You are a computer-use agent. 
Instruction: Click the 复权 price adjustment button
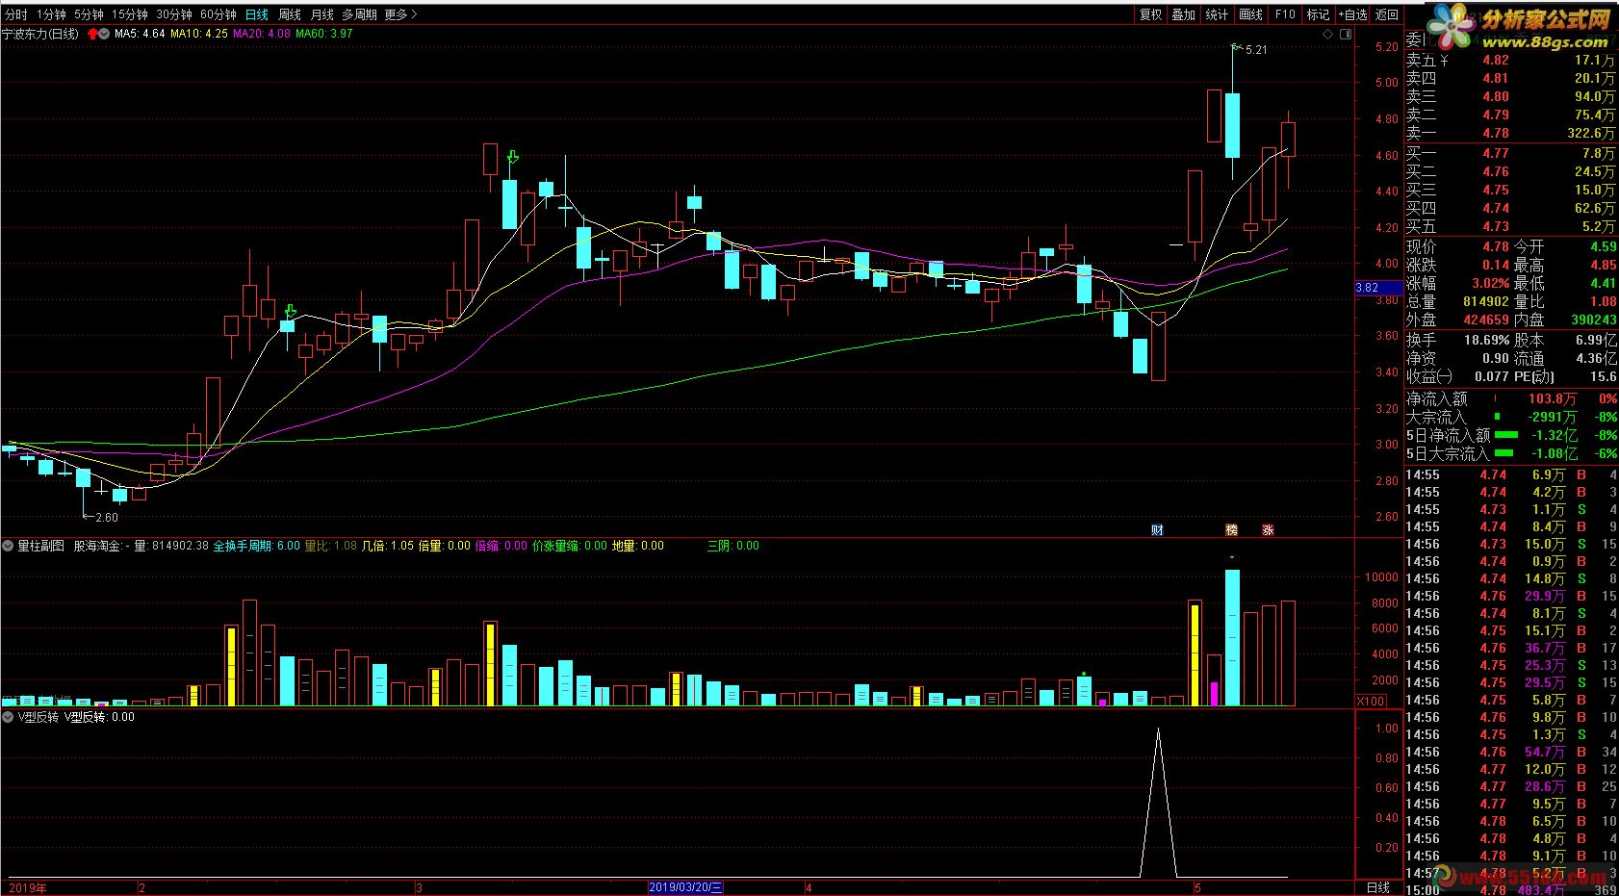click(x=1150, y=14)
